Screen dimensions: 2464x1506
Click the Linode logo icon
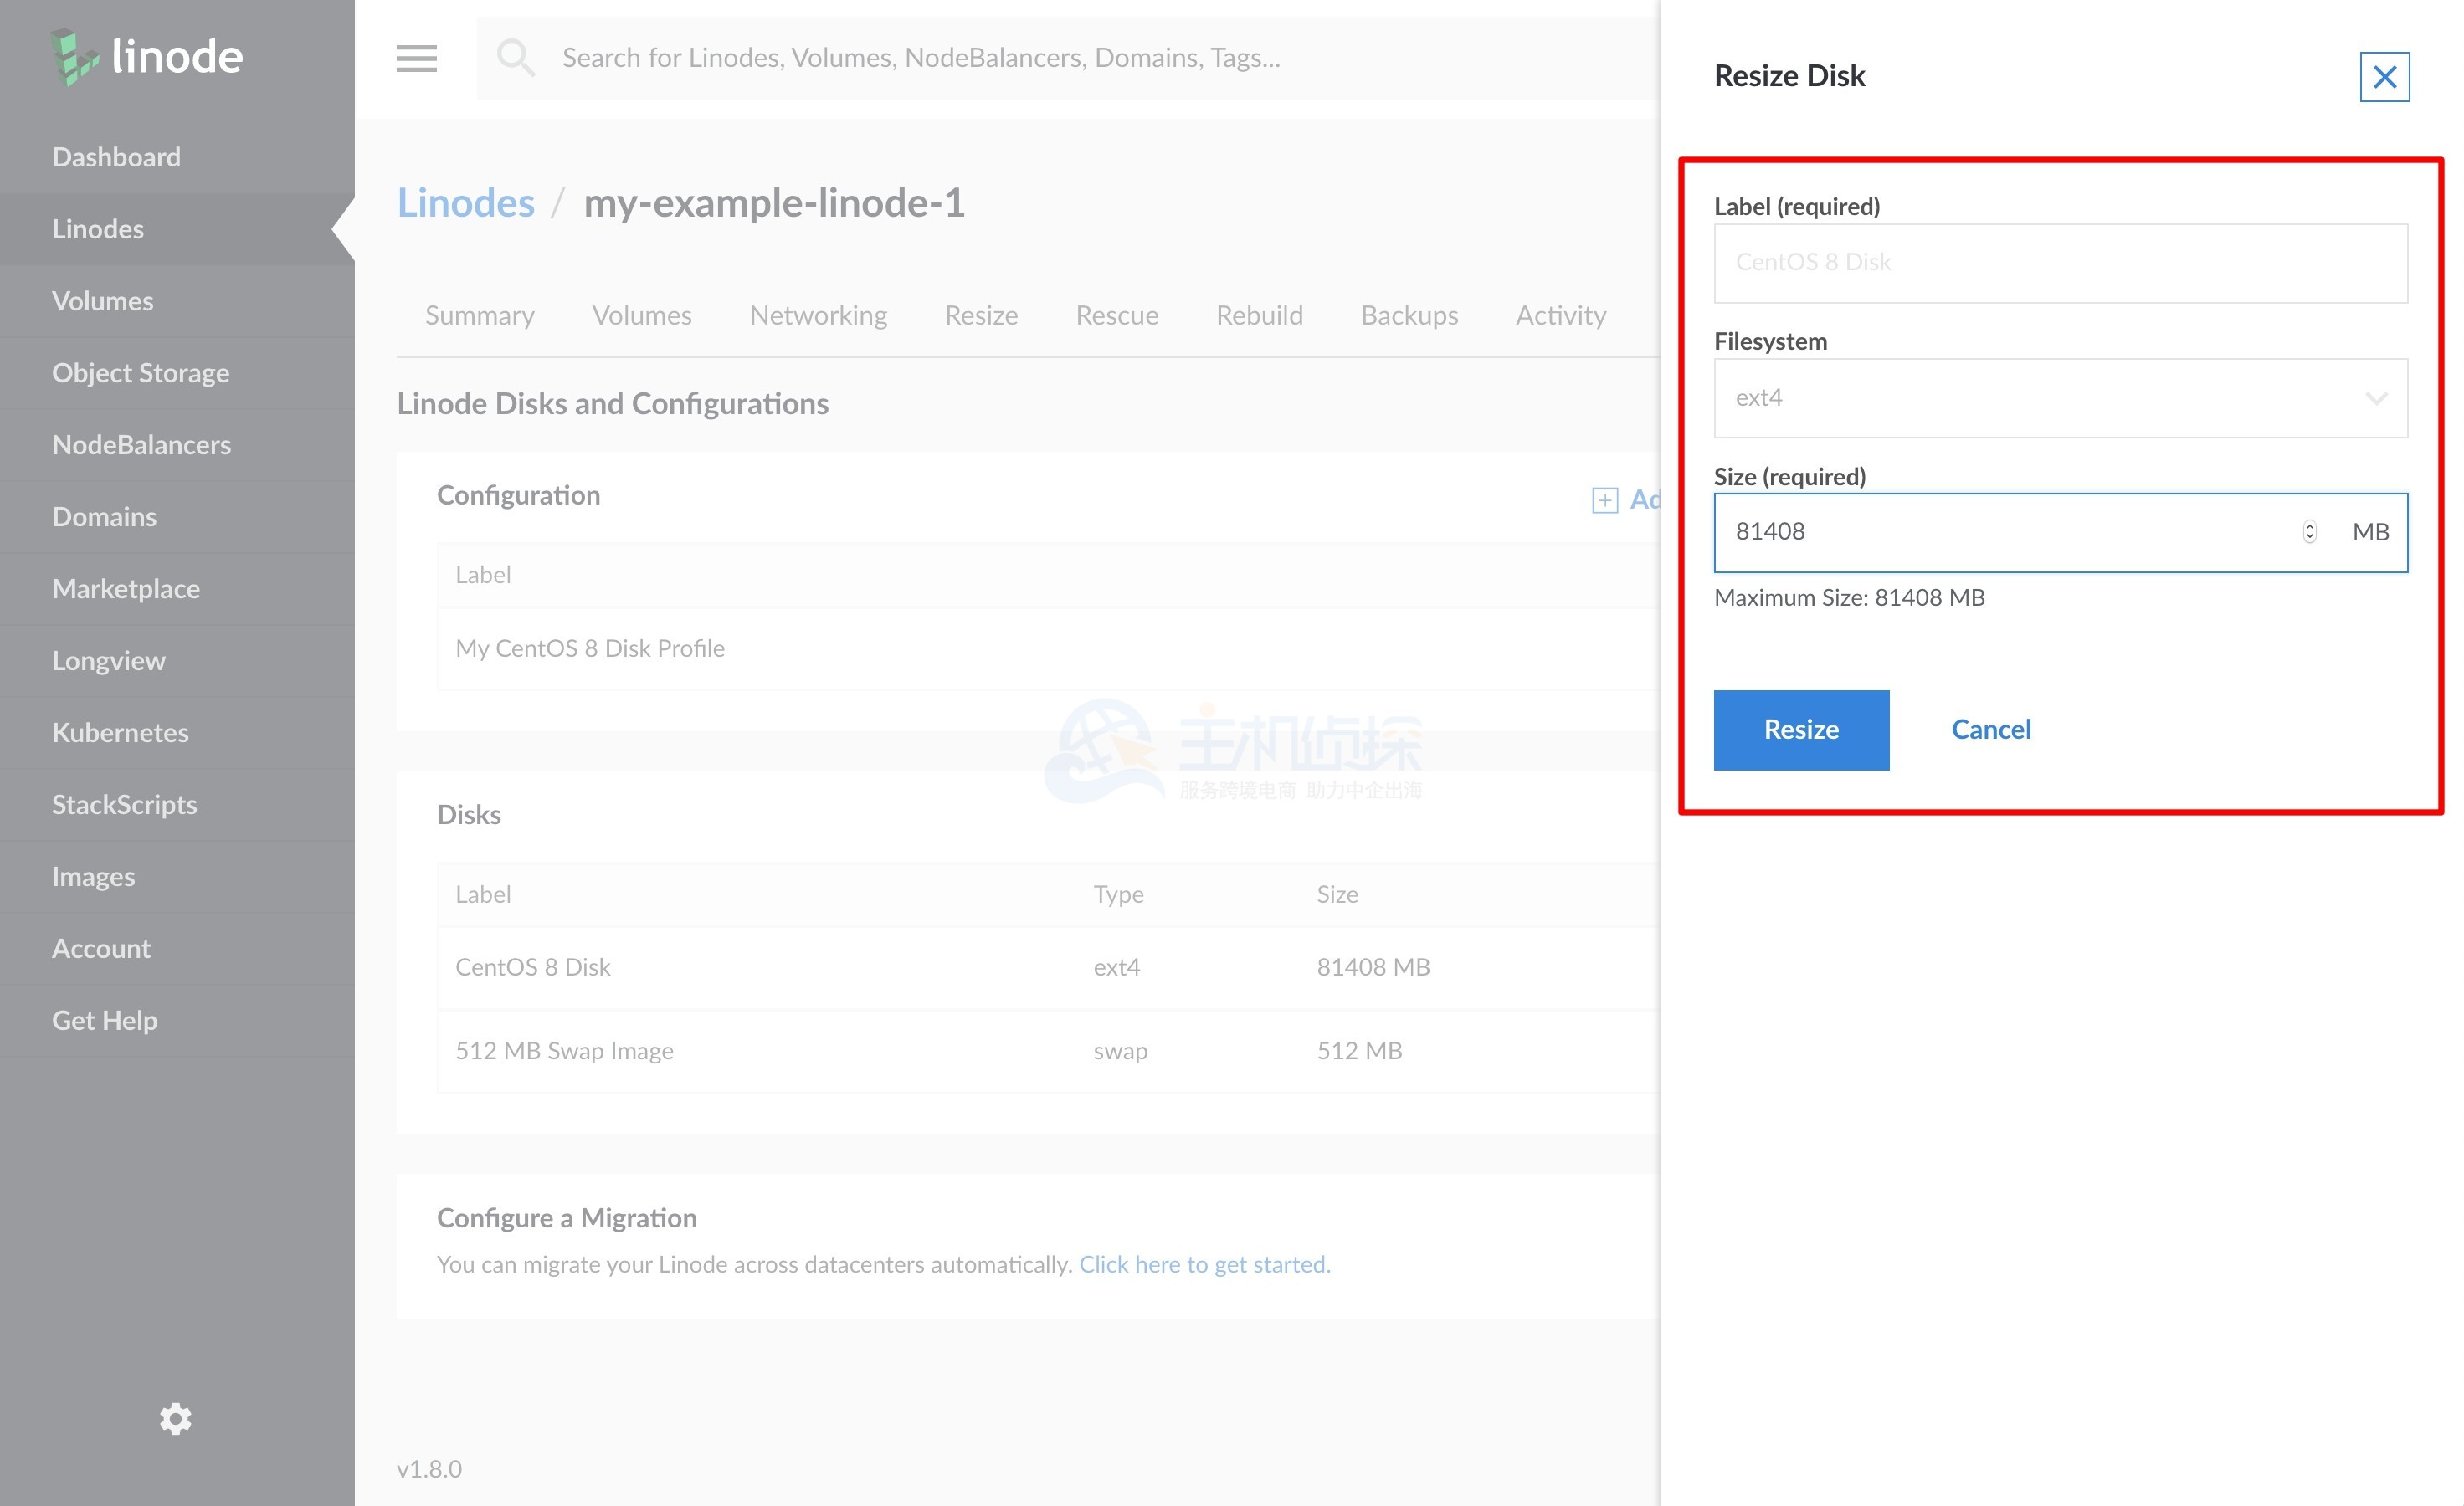tap(75, 57)
